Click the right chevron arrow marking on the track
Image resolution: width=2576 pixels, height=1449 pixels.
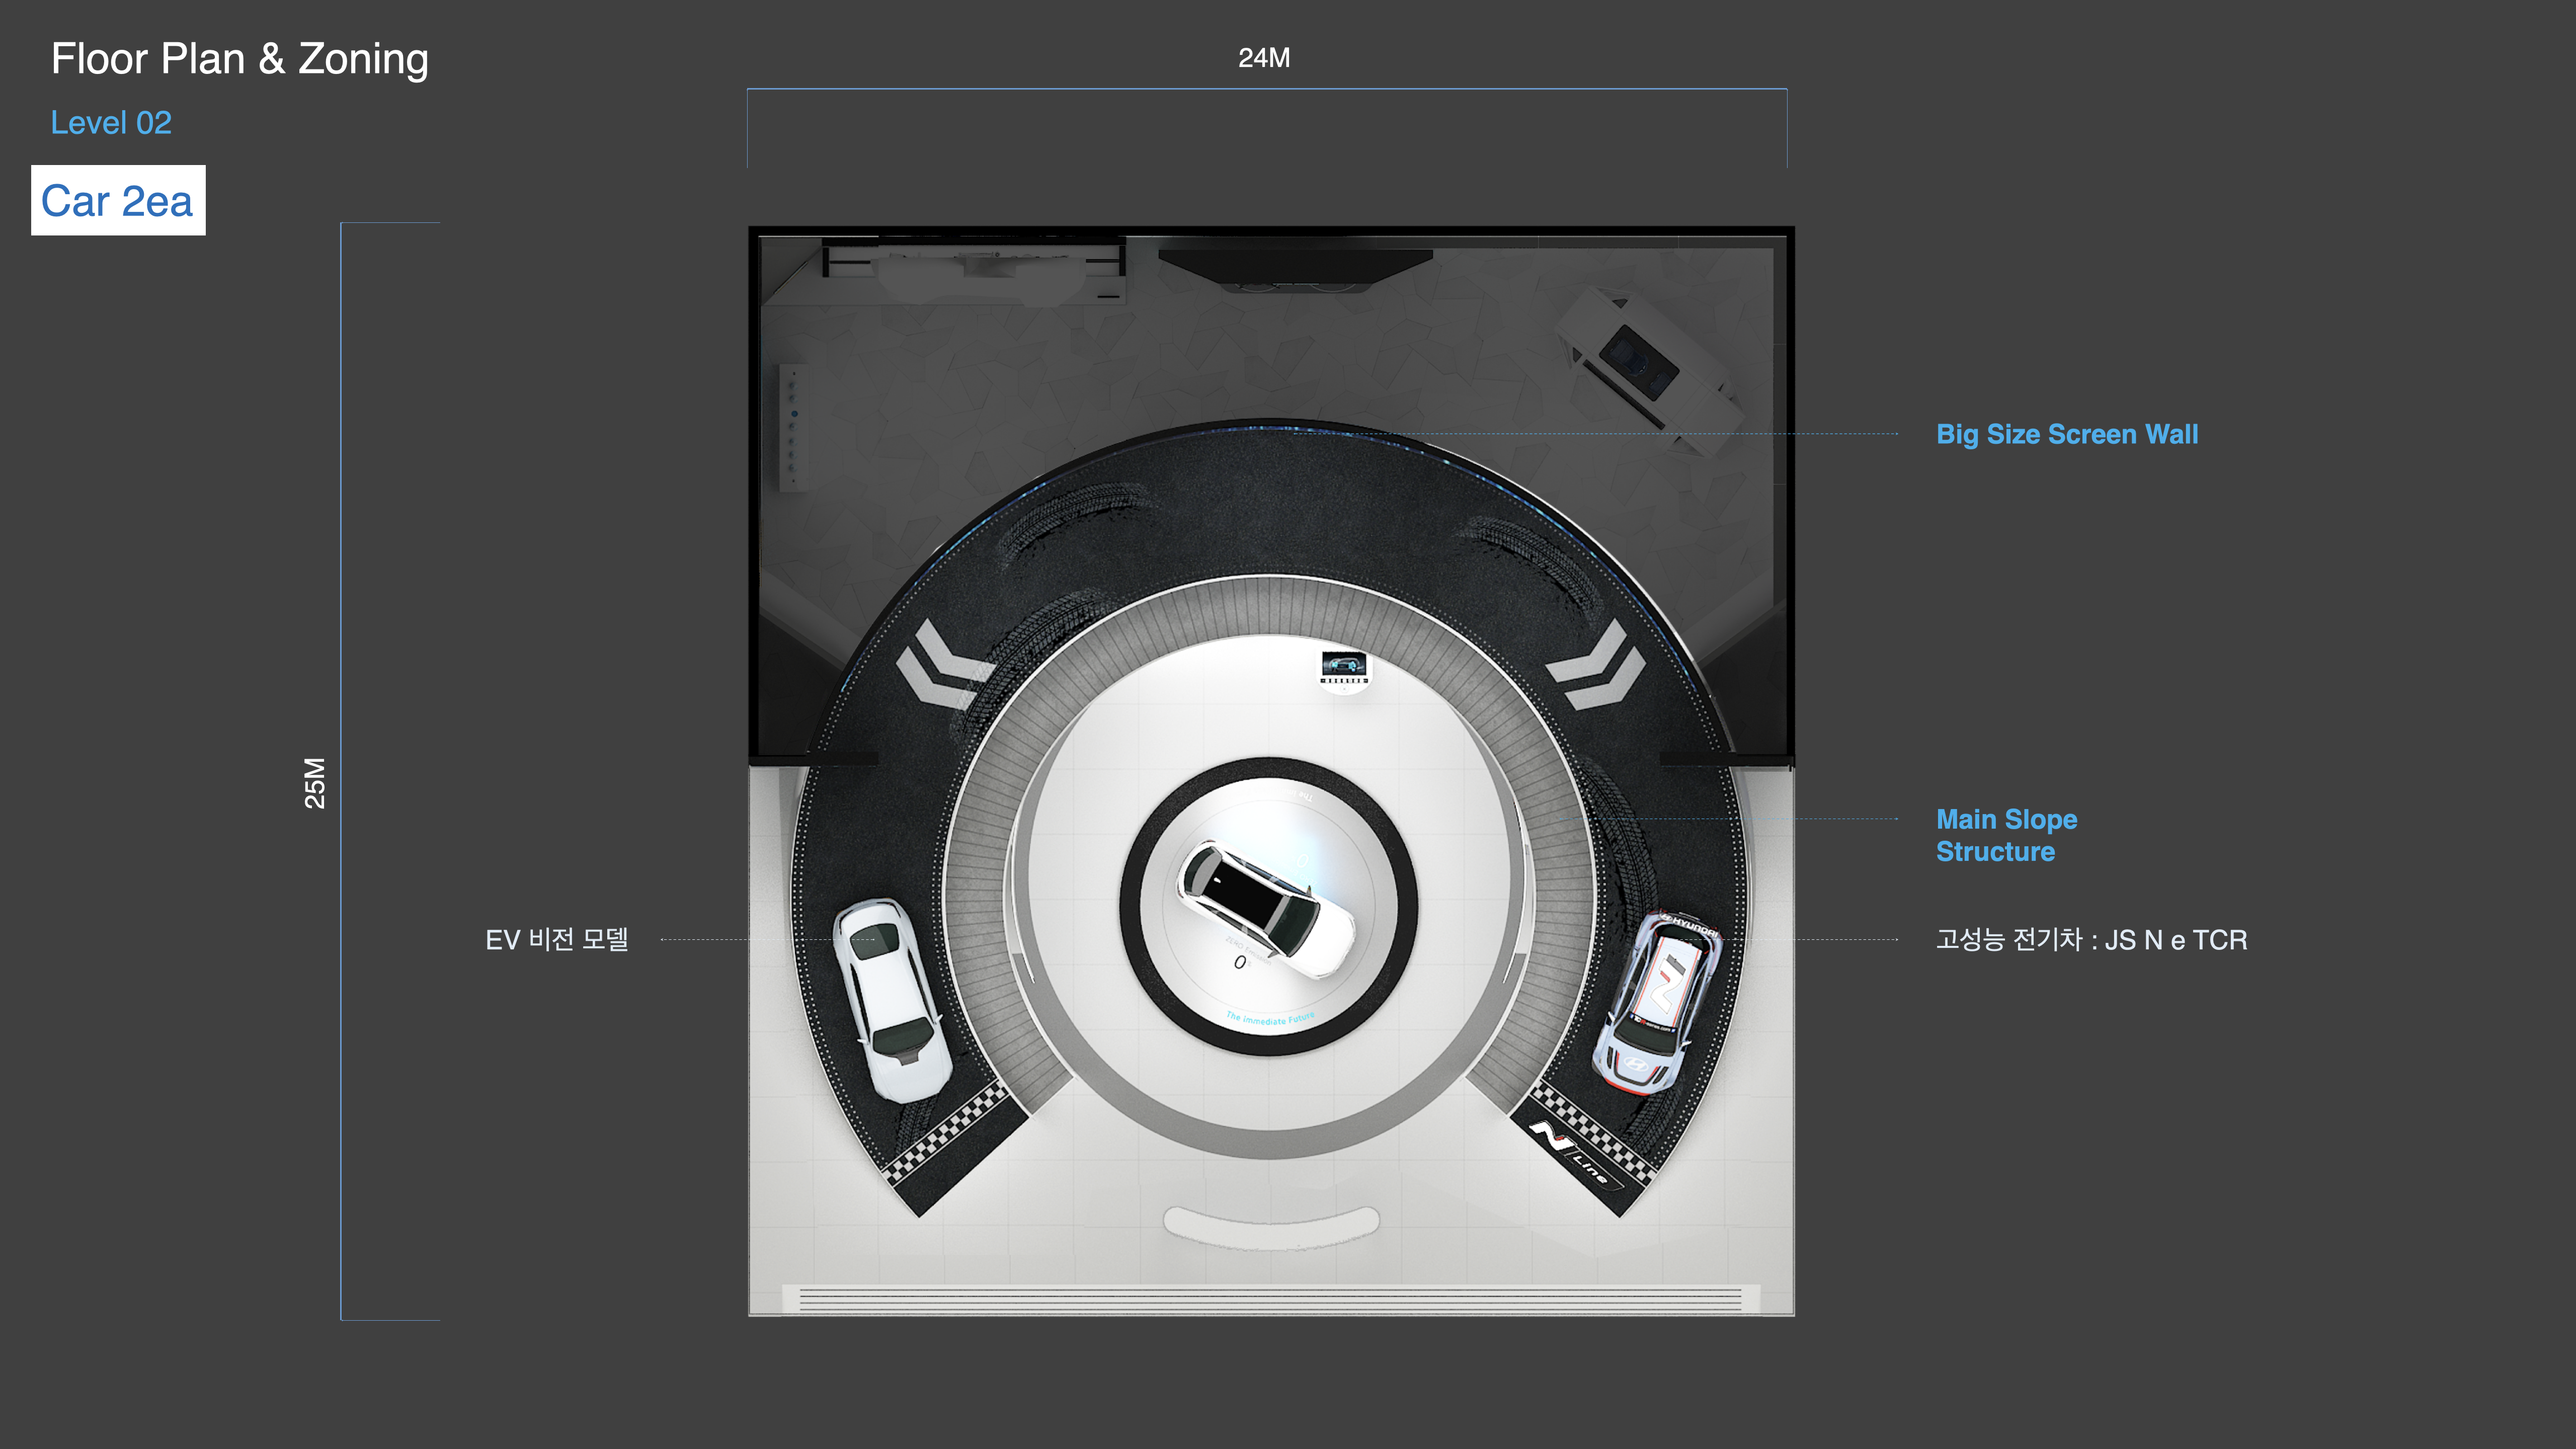[1600, 665]
